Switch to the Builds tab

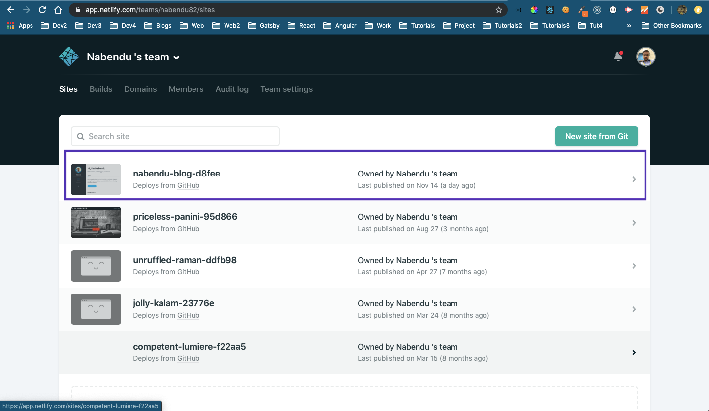coord(101,89)
